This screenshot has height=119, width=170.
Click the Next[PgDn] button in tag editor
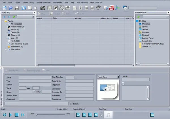[x=12, y=70]
